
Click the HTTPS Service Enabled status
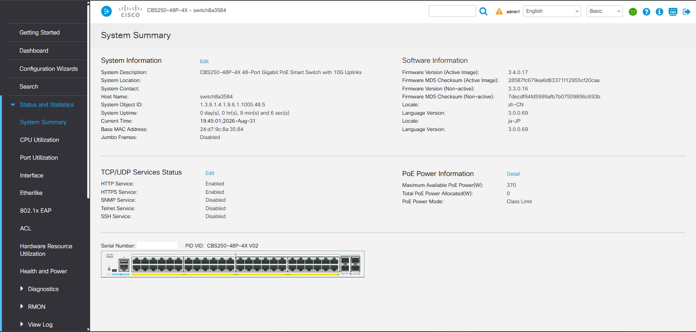pos(215,192)
